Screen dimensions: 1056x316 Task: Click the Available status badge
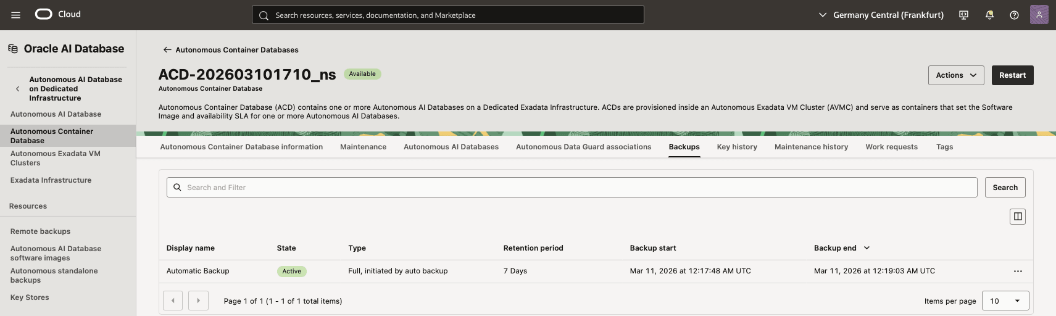(x=362, y=74)
